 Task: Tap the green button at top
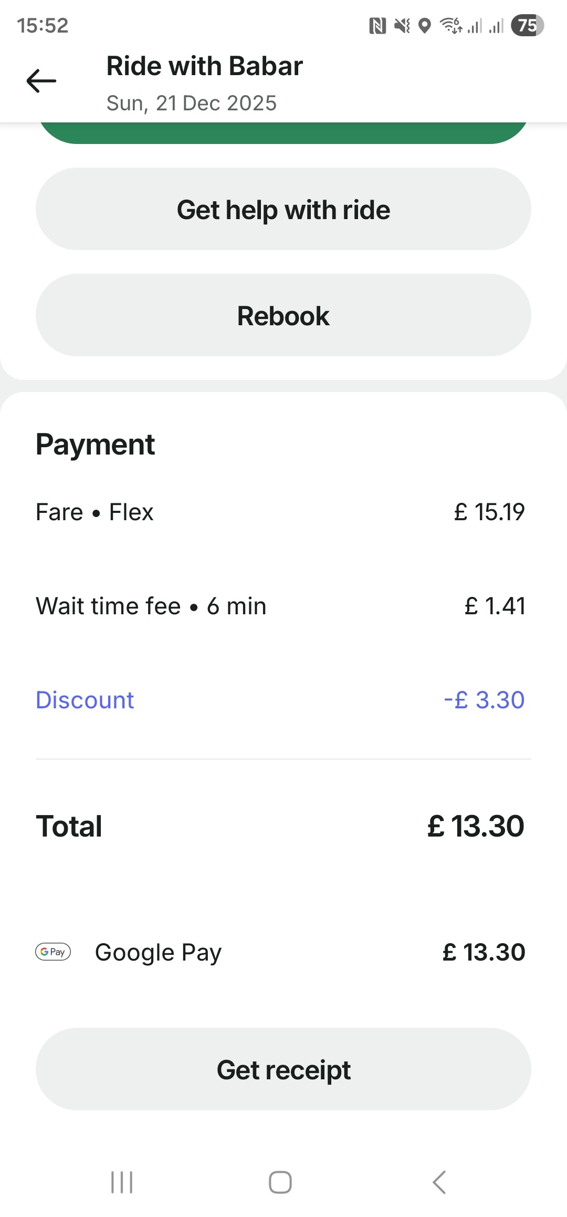tap(283, 132)
